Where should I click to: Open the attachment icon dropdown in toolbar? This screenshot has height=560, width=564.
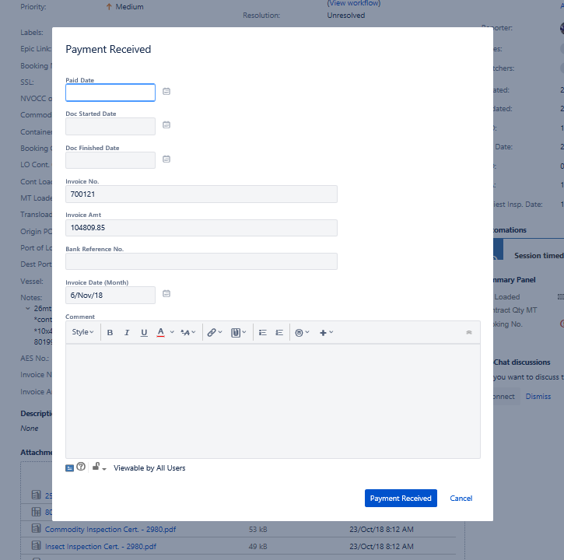[238, 333]
